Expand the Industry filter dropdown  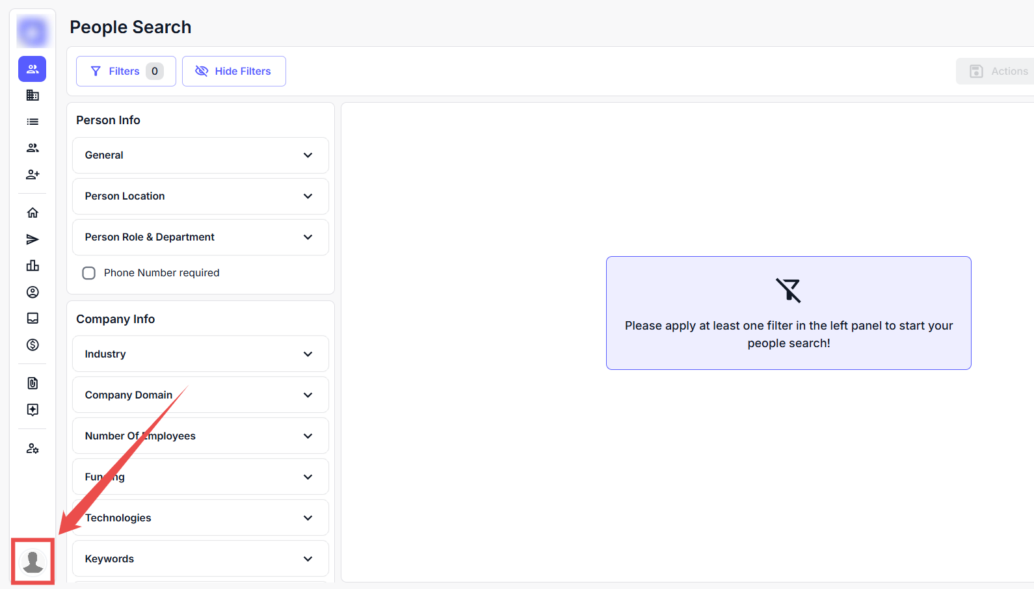tap(200, 354)
